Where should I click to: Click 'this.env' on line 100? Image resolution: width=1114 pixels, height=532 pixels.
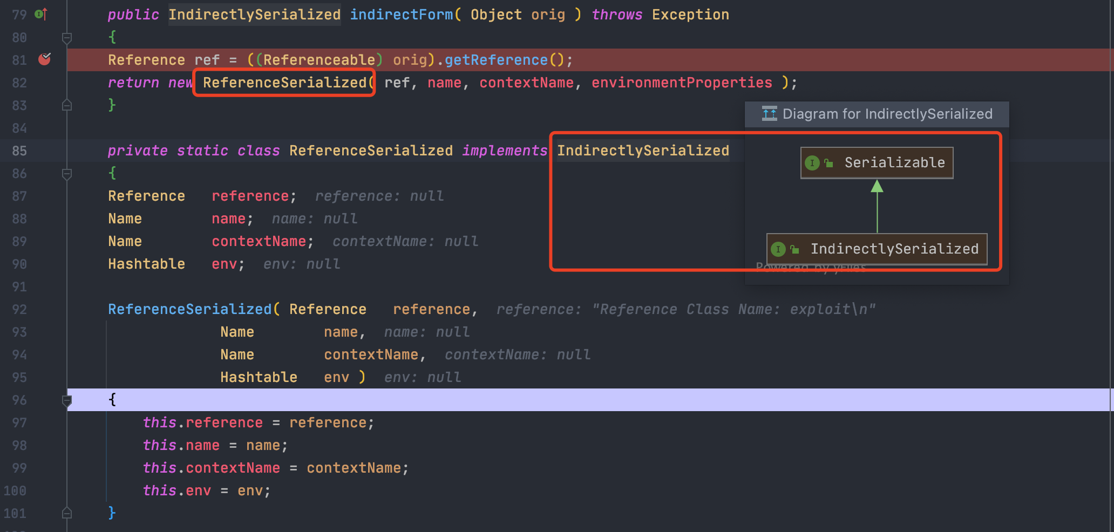point(176,490)
